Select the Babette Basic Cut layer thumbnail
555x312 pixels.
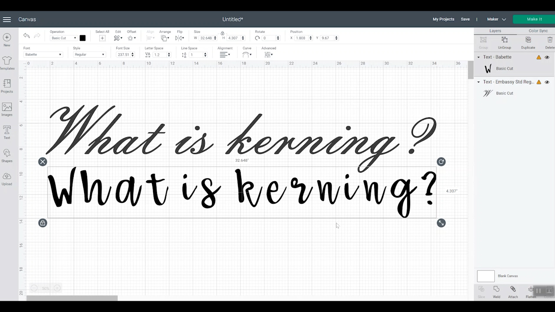pos(488,68)
